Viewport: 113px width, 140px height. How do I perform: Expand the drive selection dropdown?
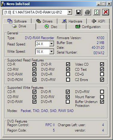click(69, 12)
